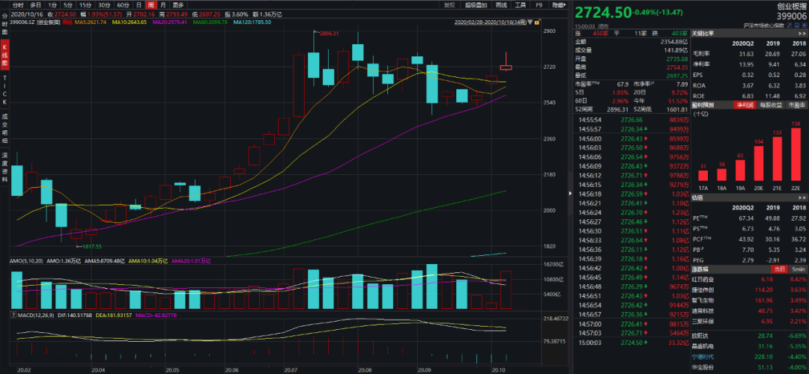
Task: Click the 15:00:03 tick trade row
Action: (x=632, y=342)
